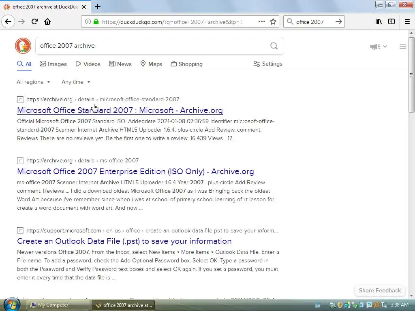This screenshot has height=311, width=415.
Task: Submit Firefox search with the arrow
Action: 338,22
